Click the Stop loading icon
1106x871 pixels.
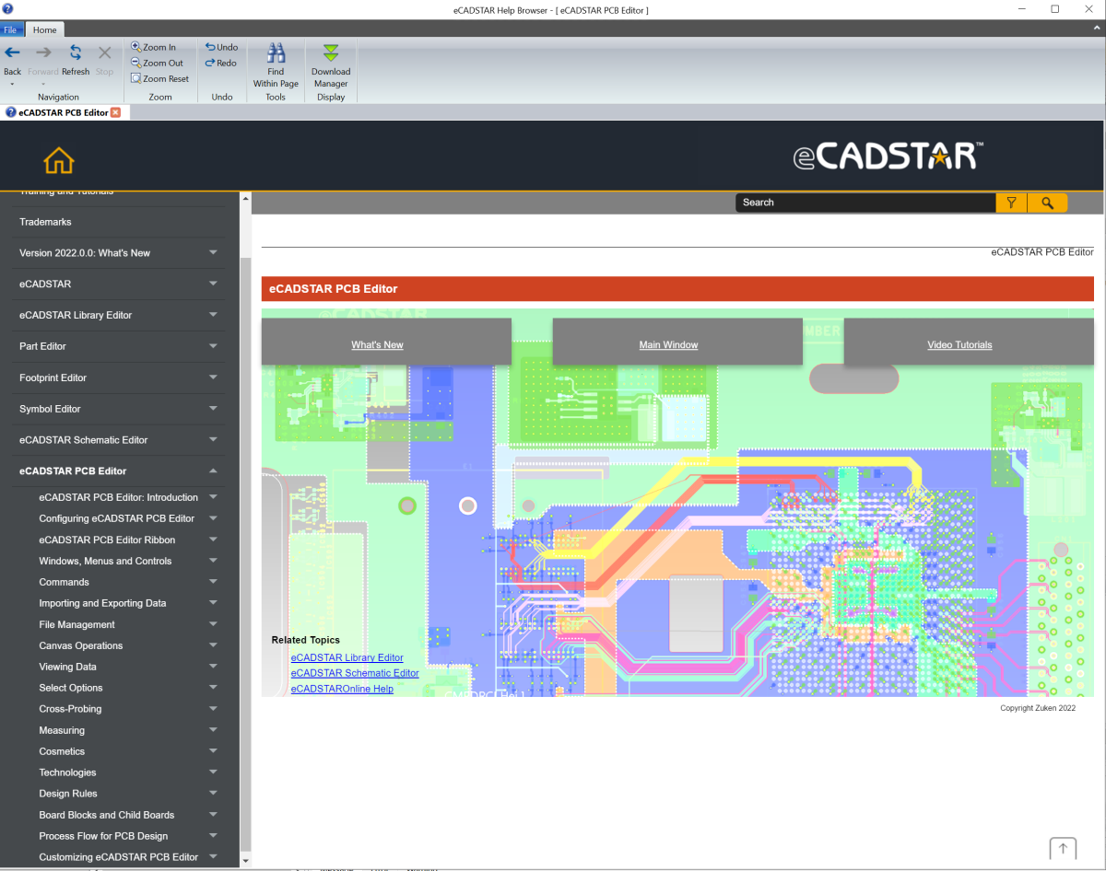pos(104,61)
